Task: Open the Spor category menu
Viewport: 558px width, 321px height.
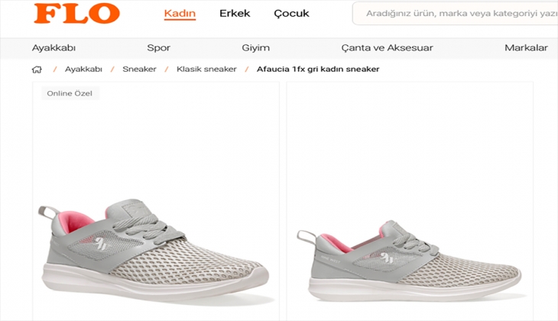Action: [x=159, y=47]
